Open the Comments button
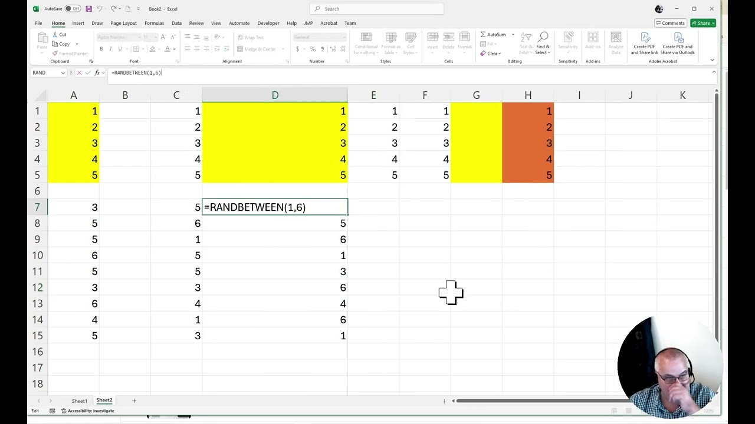 [670, 23]
